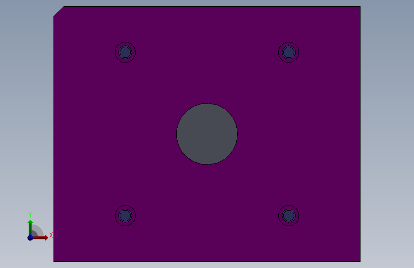The image size is (414, 268).
Task: Select the top-left counterbored screw hole
Action: point(126,52)
